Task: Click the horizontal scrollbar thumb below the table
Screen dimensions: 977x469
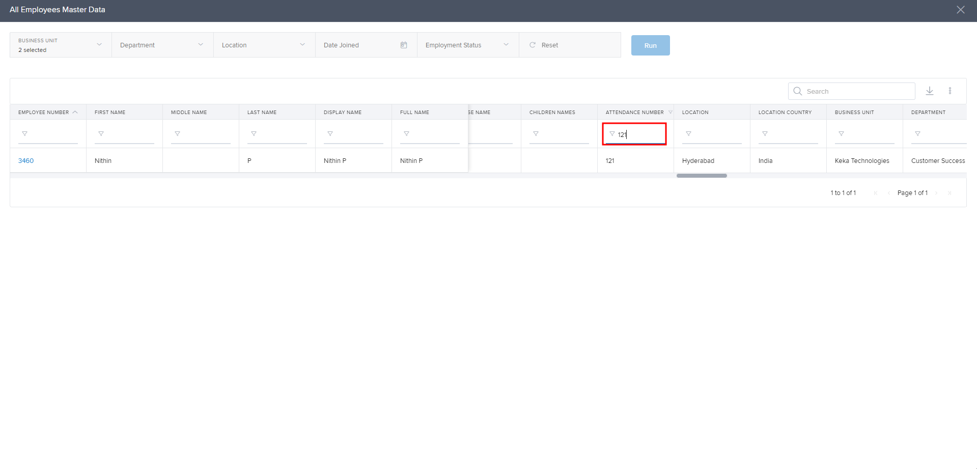Action: (702, 176)
